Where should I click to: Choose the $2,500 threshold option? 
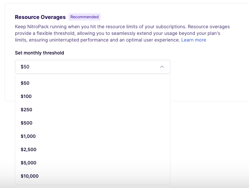(29, 149)
